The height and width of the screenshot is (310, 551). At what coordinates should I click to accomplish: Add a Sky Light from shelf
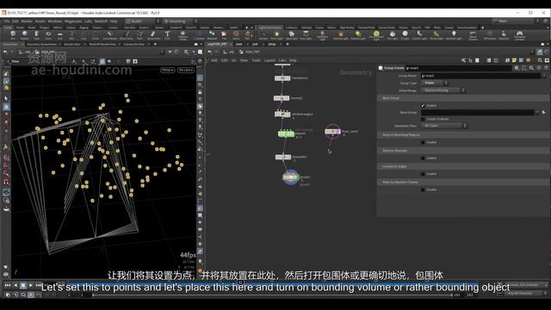point(393,34)
